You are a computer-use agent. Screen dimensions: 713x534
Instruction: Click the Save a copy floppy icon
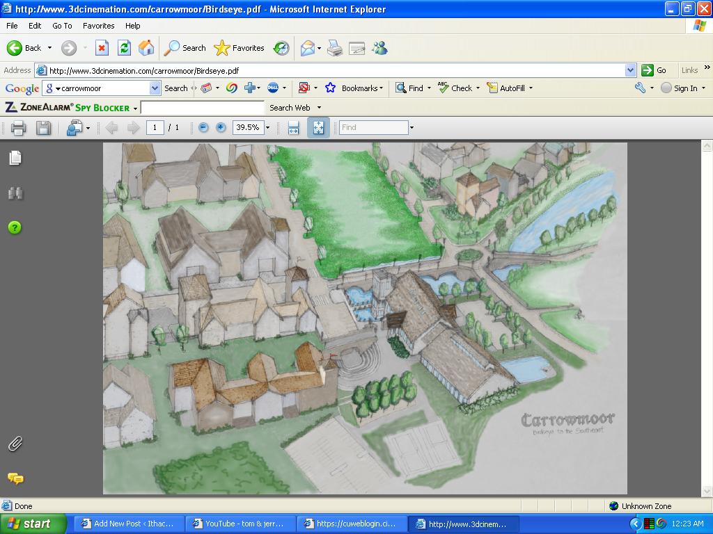[x=43, y=127]
